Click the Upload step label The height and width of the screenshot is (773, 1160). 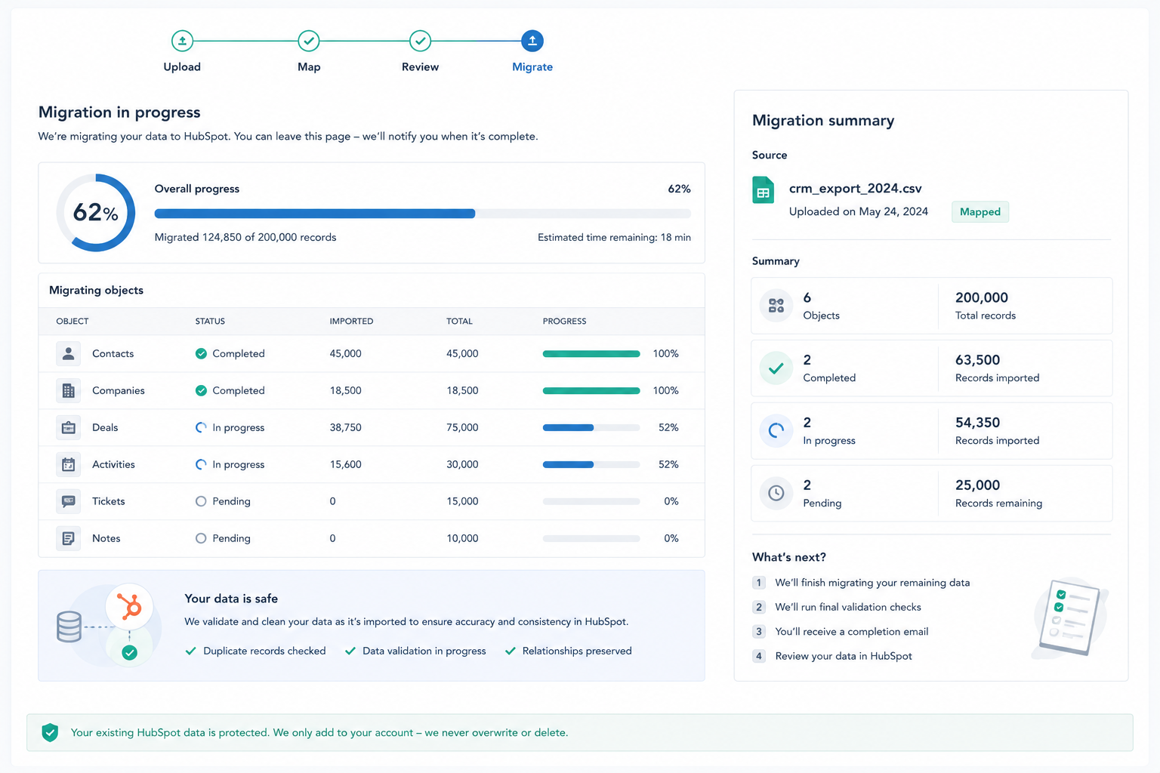[182, 67]
